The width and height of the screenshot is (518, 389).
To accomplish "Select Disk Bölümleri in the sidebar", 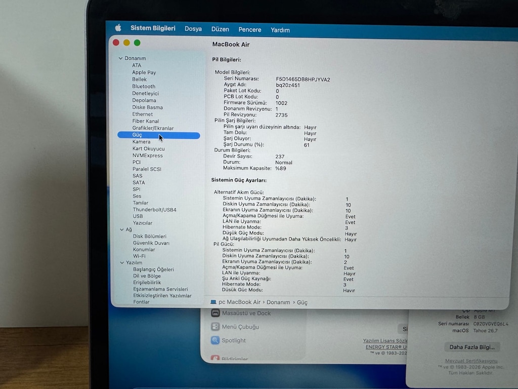I will [x=149, y=236].
